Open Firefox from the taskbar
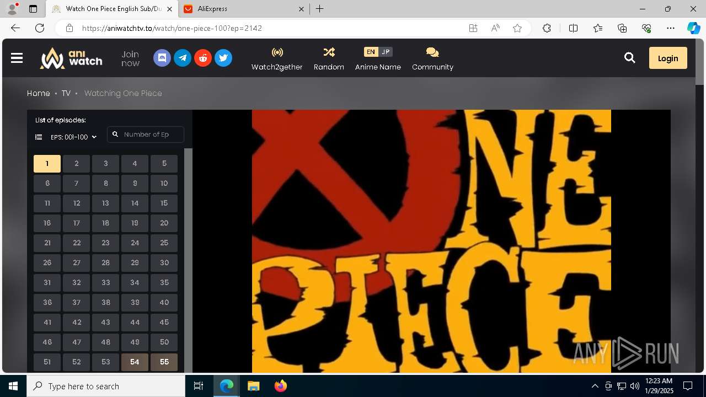 pyautogui.click(x=280, y=386)
